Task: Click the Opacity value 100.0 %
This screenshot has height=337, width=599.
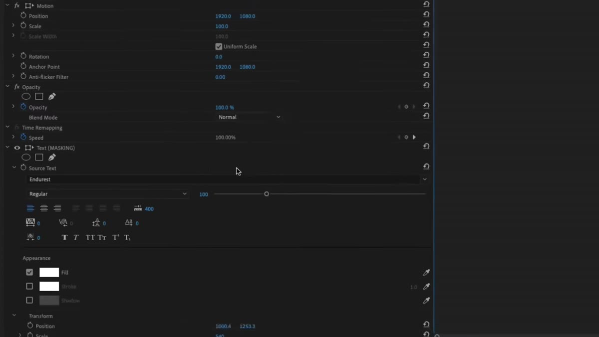Action: [x=225, y=108]
